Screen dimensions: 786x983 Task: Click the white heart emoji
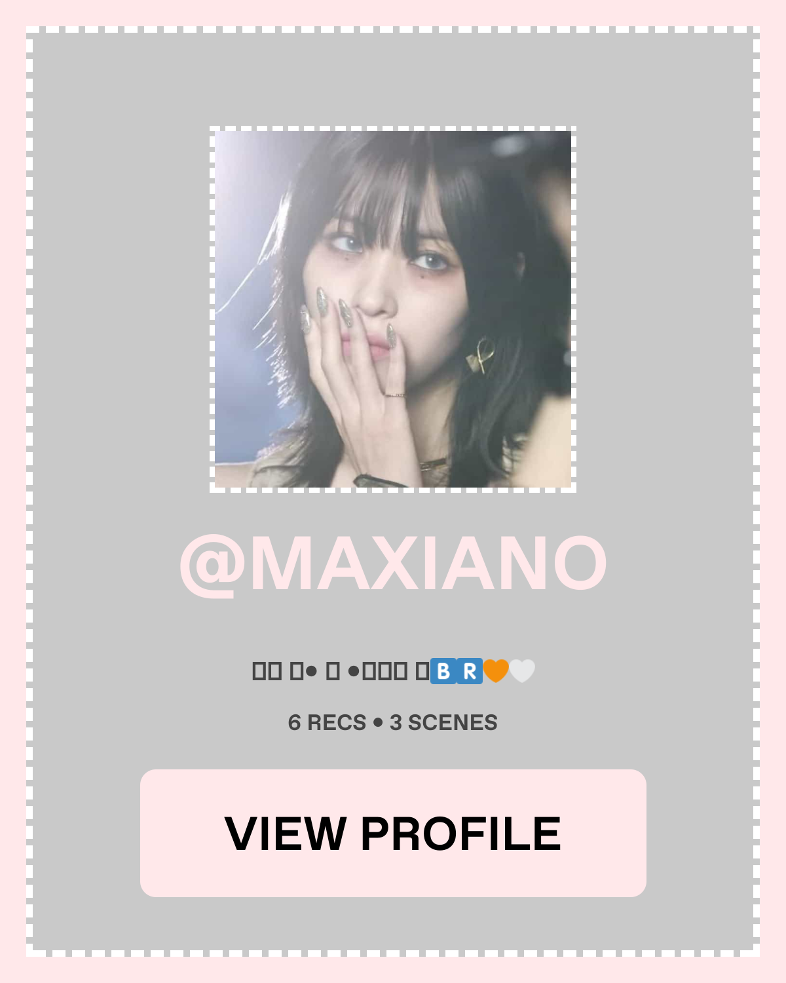522,671
